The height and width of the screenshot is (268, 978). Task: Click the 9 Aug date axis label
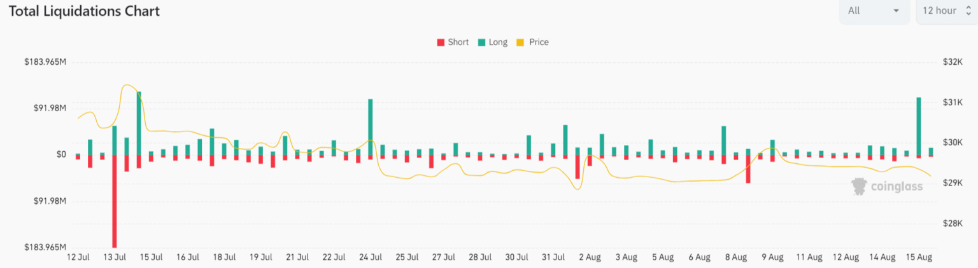(x=772, y=257)
